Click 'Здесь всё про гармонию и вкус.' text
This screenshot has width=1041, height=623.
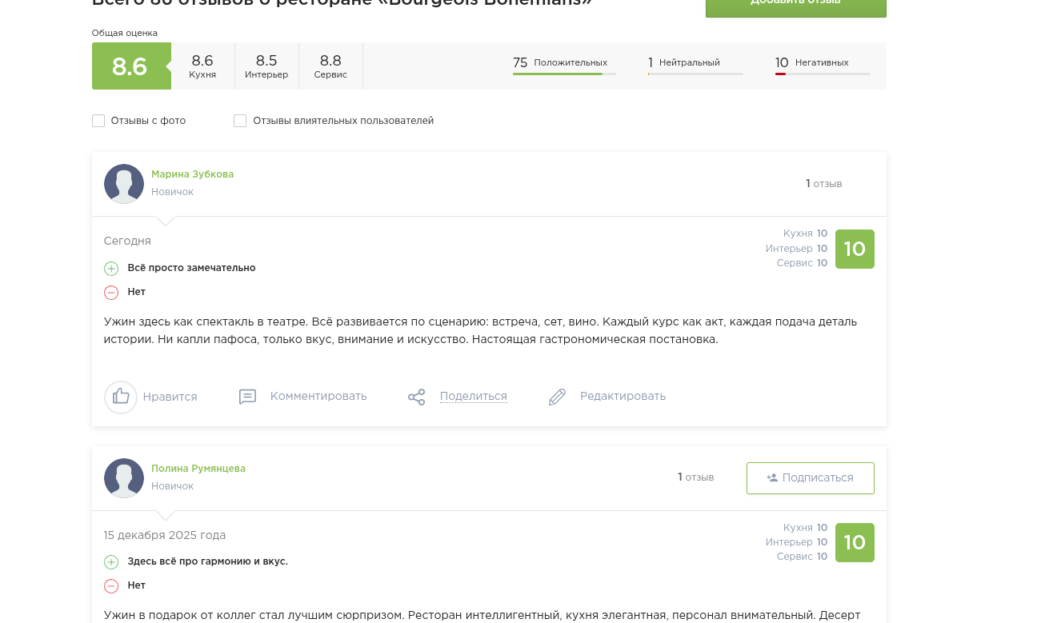[x=208, y=561]
